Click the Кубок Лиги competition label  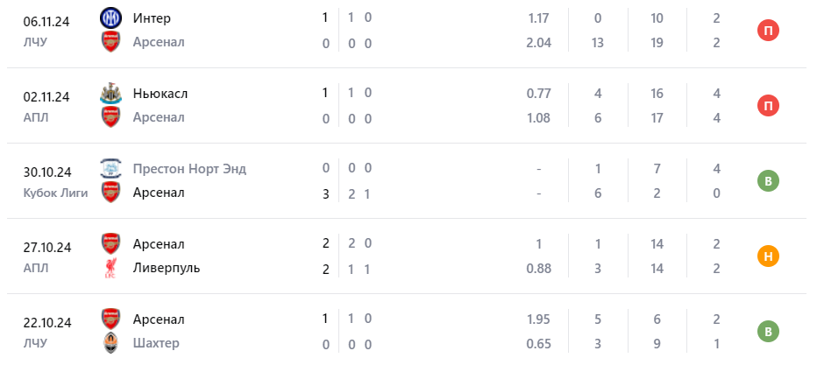pyautogui.click(x=56, y=193)
